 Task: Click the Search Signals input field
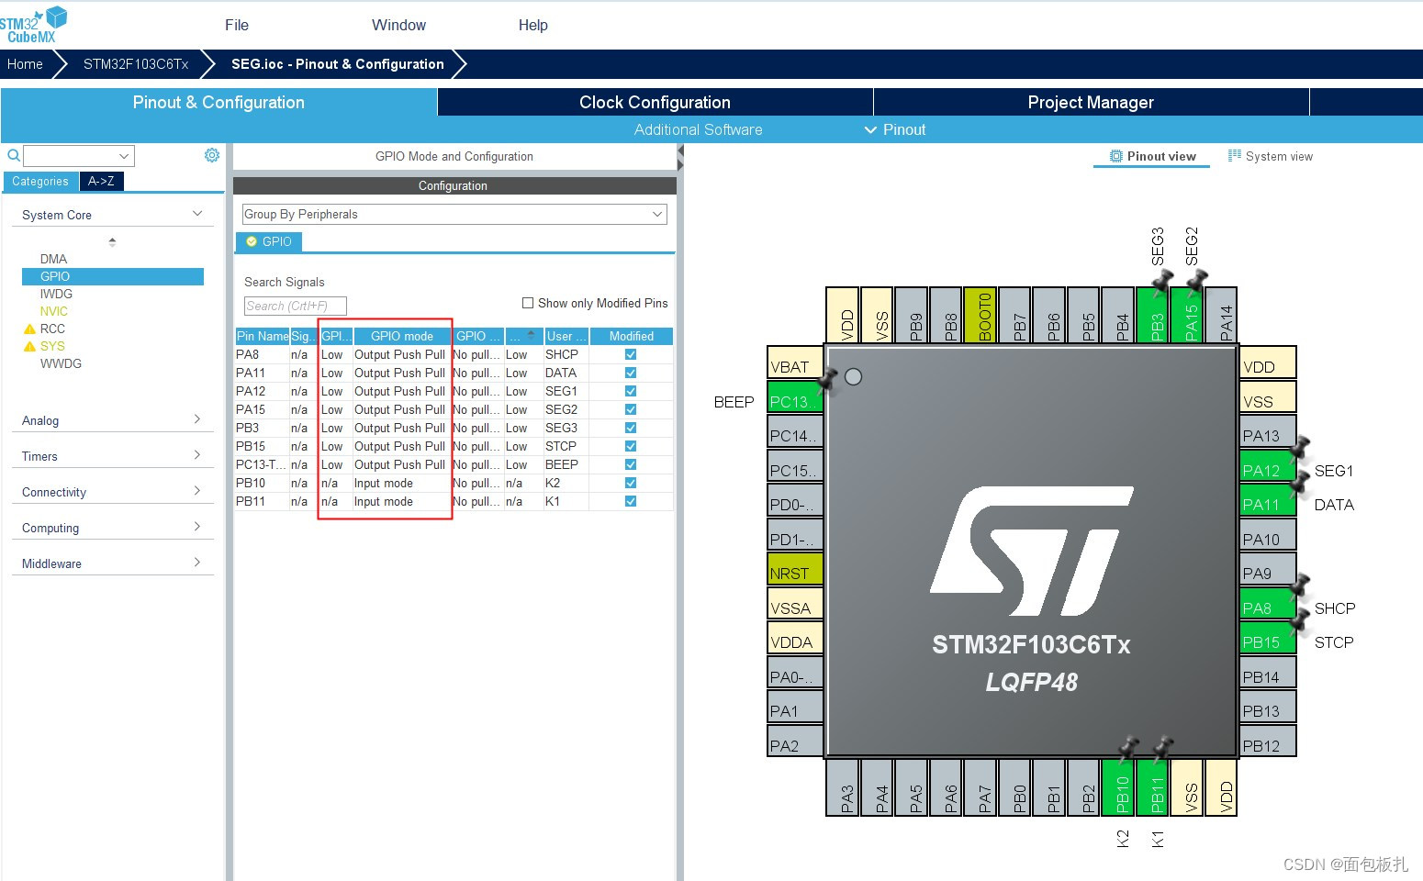(x=296, y=306)
